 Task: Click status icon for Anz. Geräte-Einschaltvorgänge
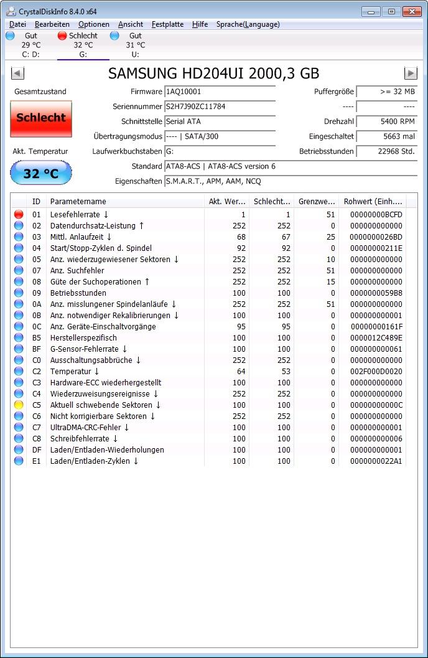click(x=19, y=326)
